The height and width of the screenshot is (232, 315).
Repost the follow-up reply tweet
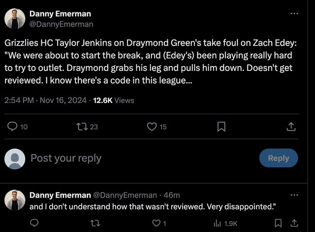point(96,223)
